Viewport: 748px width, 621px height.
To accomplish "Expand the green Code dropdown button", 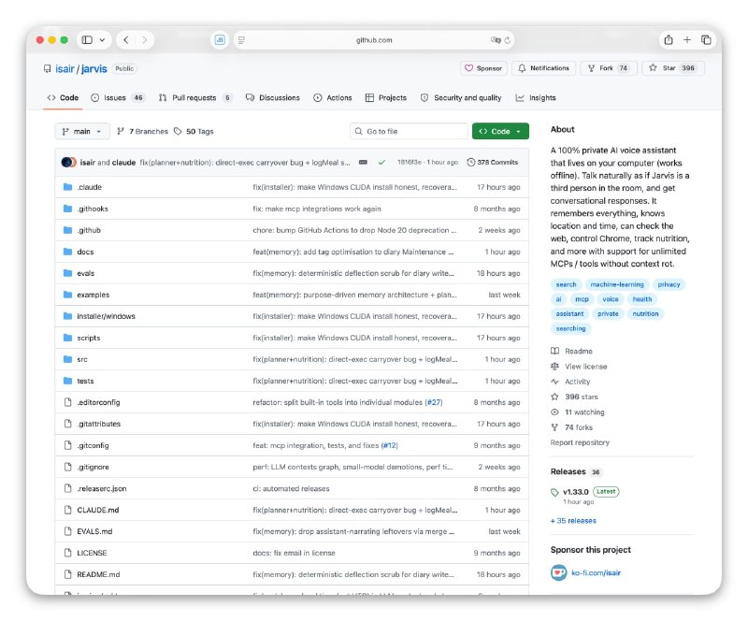I will 500,131.
